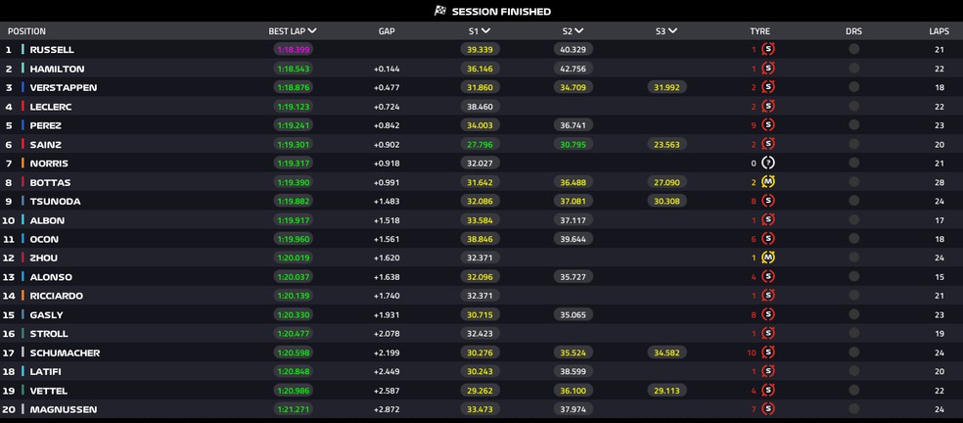Click Stroll's DRS indicator dot
The width and height of the screenshot is (963, 423).
coord(853,333)
